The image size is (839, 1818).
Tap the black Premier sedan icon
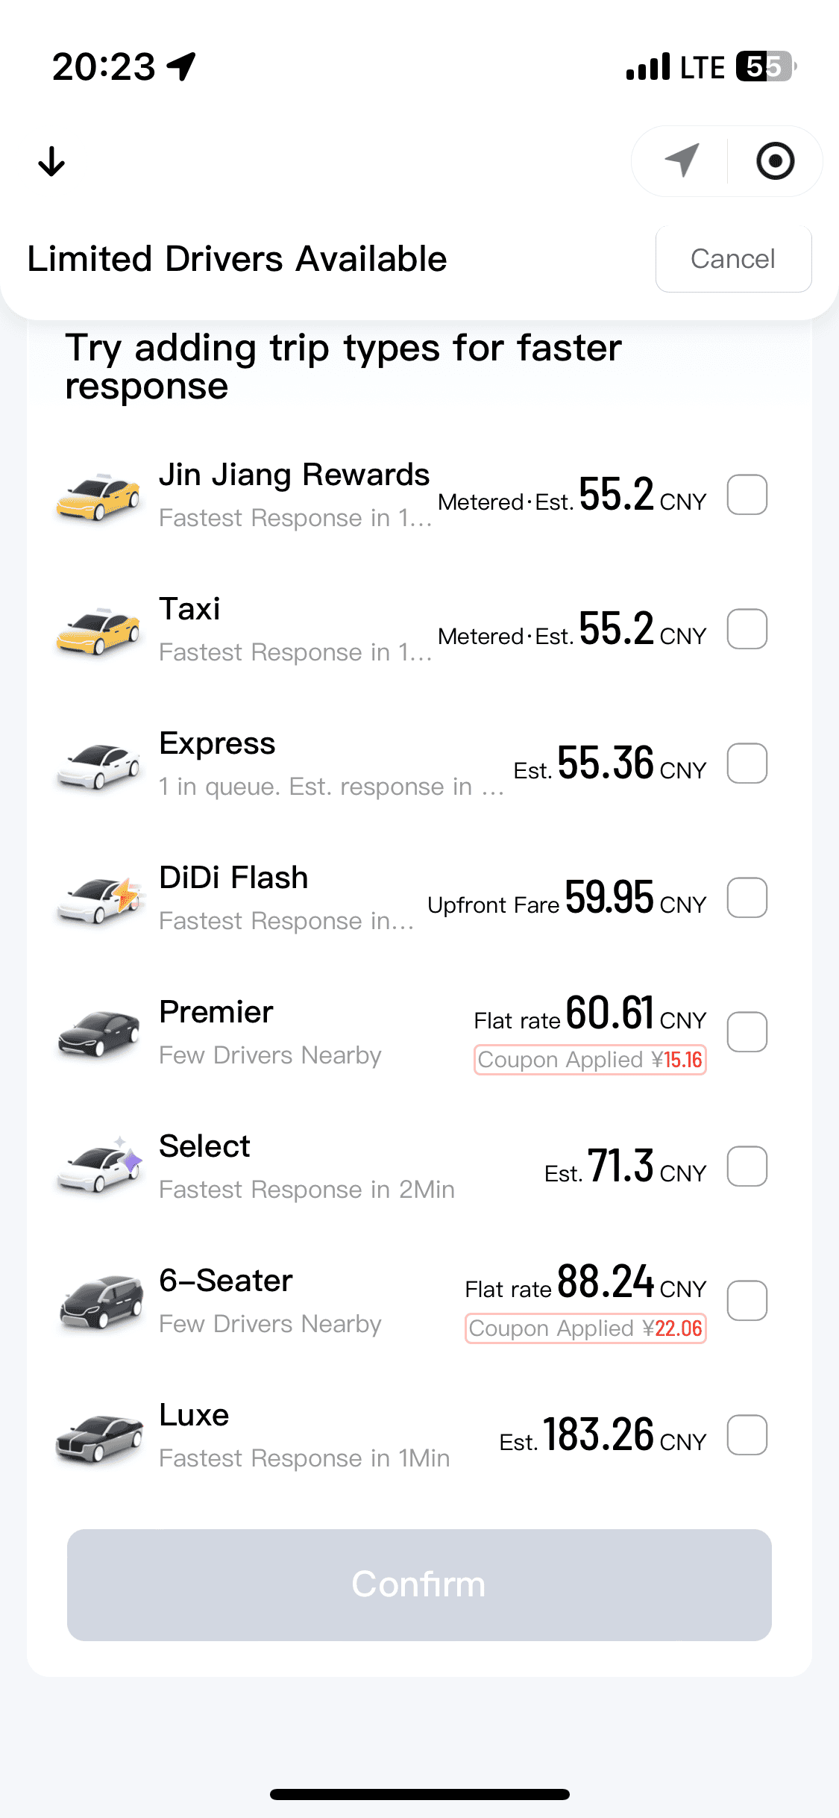(x=98, y=1033)
